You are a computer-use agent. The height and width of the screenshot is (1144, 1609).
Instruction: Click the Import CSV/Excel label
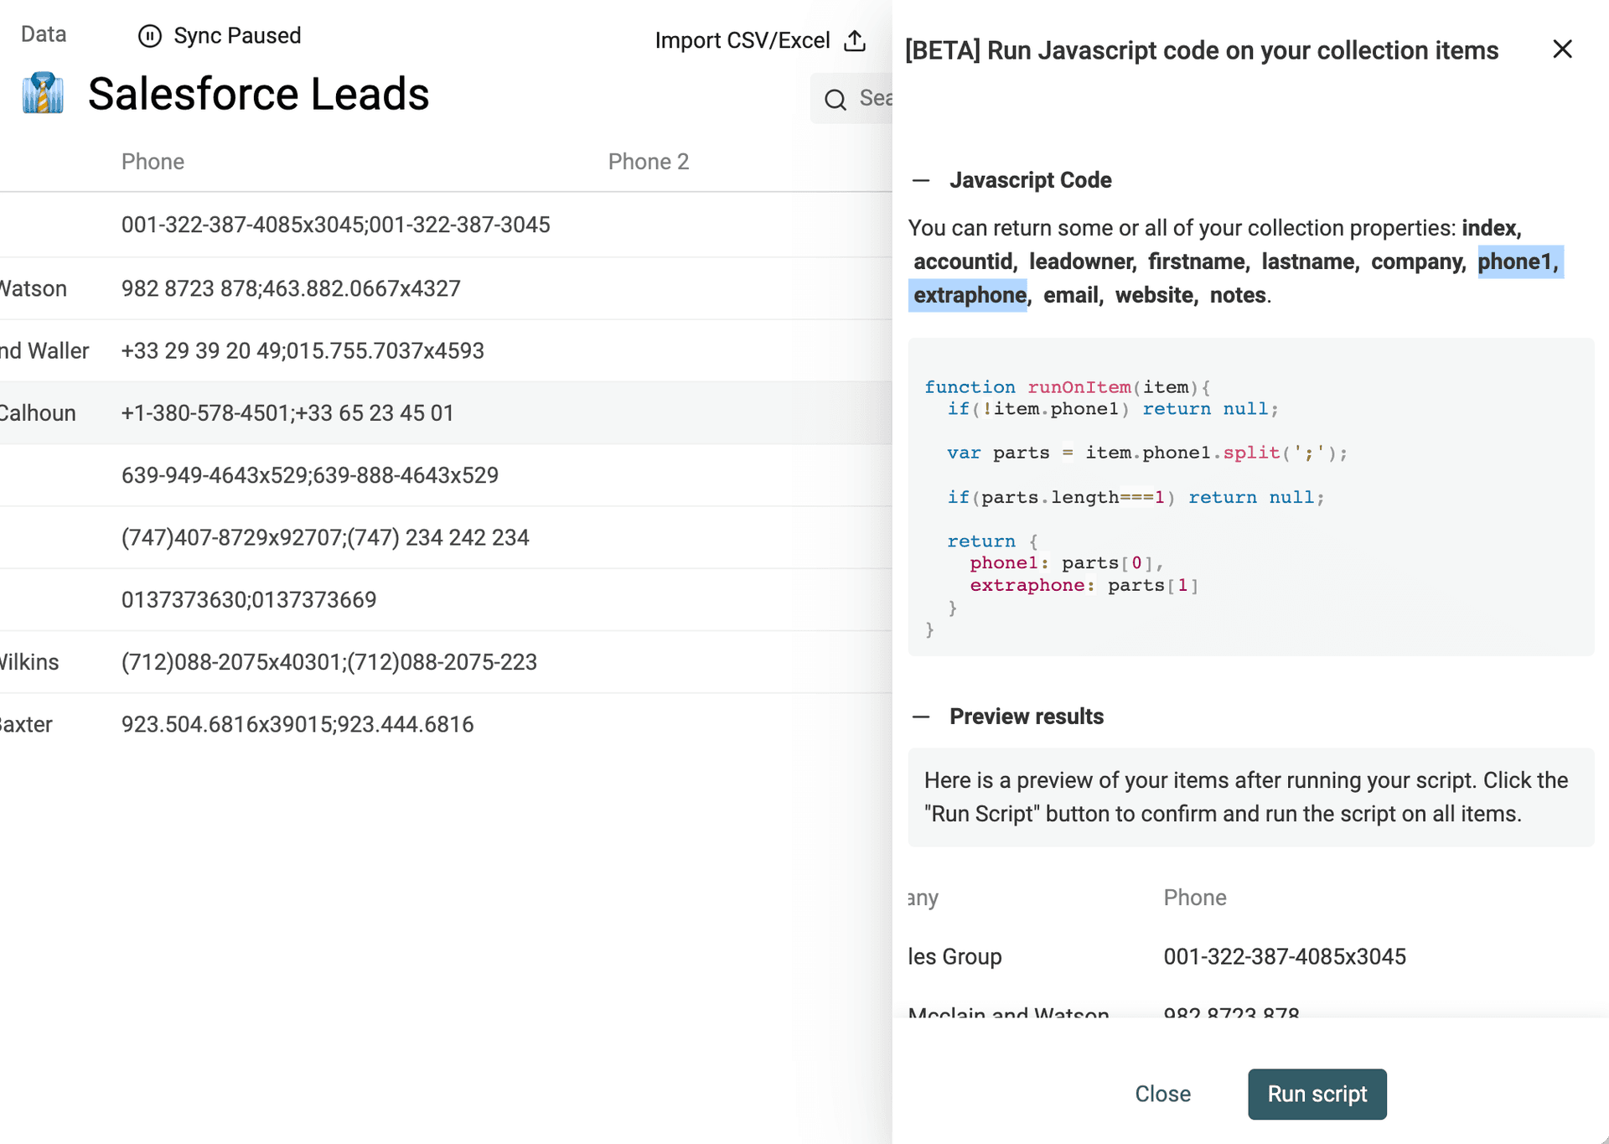[x=742, y=40]
